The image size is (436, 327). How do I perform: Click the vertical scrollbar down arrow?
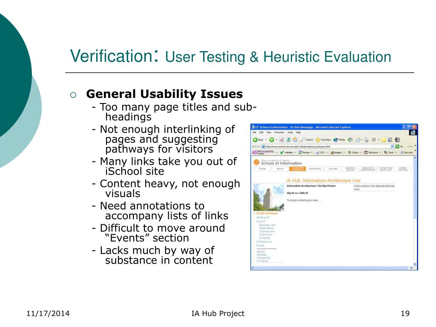click(x=415, y=264)
